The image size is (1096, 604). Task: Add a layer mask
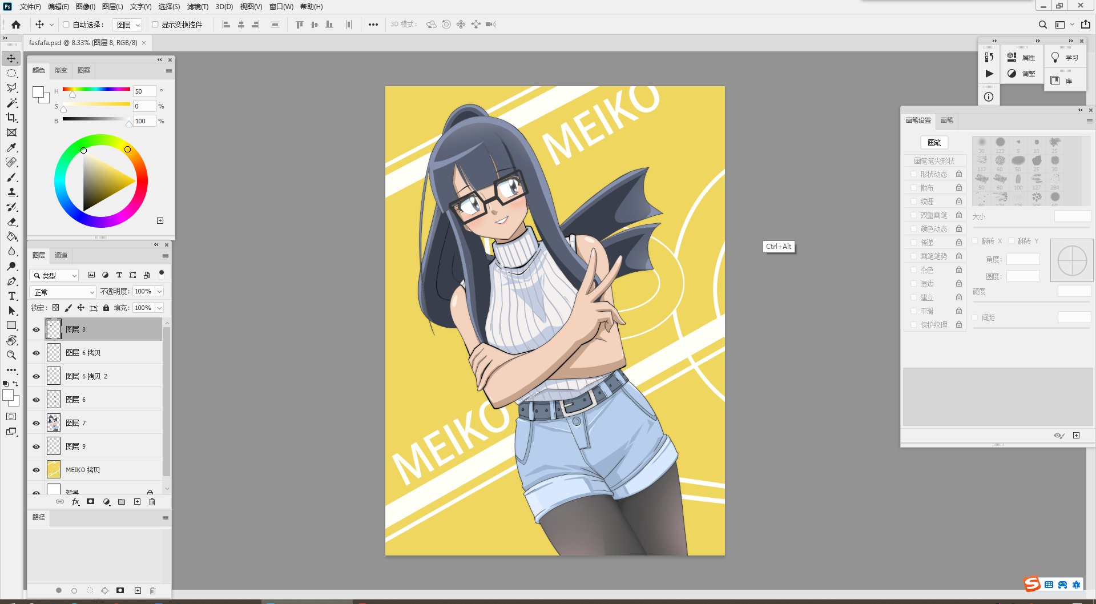(90, 502)
